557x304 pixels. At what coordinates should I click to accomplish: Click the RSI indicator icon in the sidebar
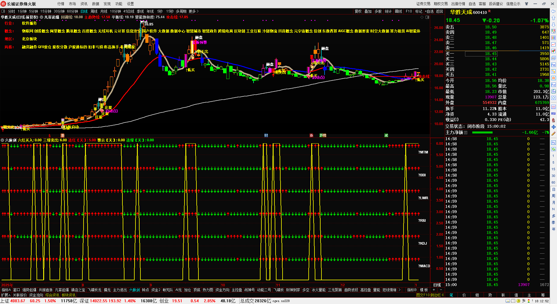coord(554,113)
